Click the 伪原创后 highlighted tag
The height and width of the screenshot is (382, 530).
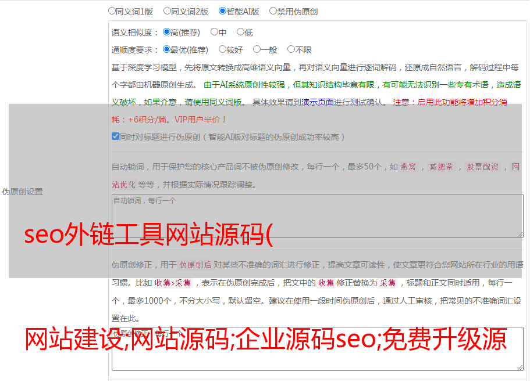coord(195,265)
